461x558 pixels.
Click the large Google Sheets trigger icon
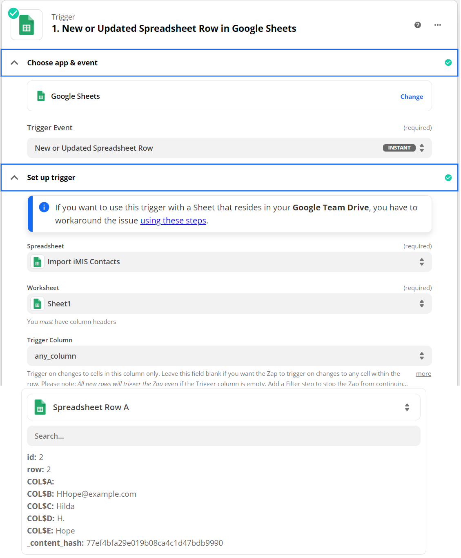[x=27, y=25]
